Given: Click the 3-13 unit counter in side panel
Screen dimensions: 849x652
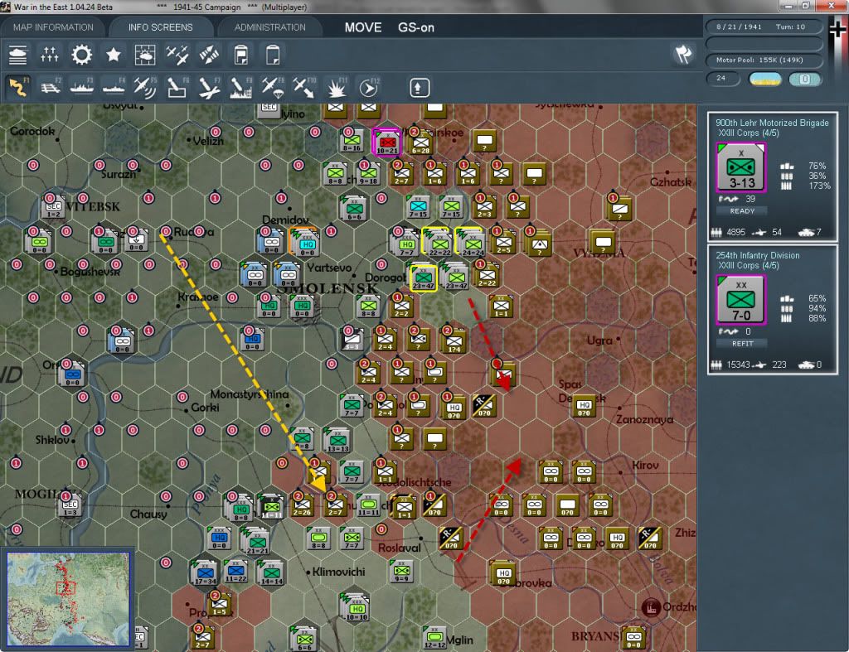Looking at the screenshot, I should [741, 167].
